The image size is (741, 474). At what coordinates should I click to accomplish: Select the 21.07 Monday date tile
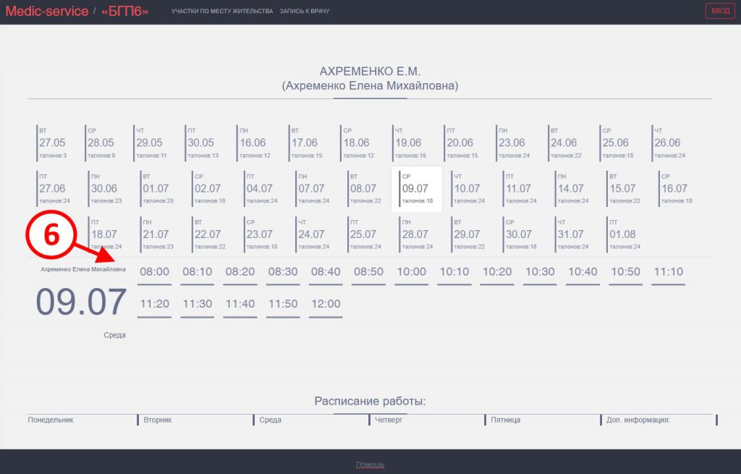click(x=156, y=234)
